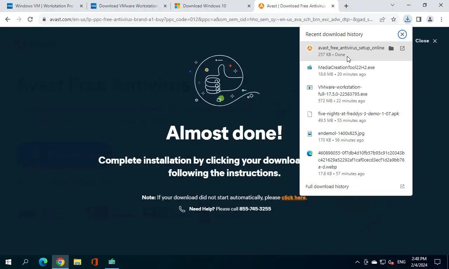
Task: Click the site lock icon in address bar
Action: coord(44,20)
